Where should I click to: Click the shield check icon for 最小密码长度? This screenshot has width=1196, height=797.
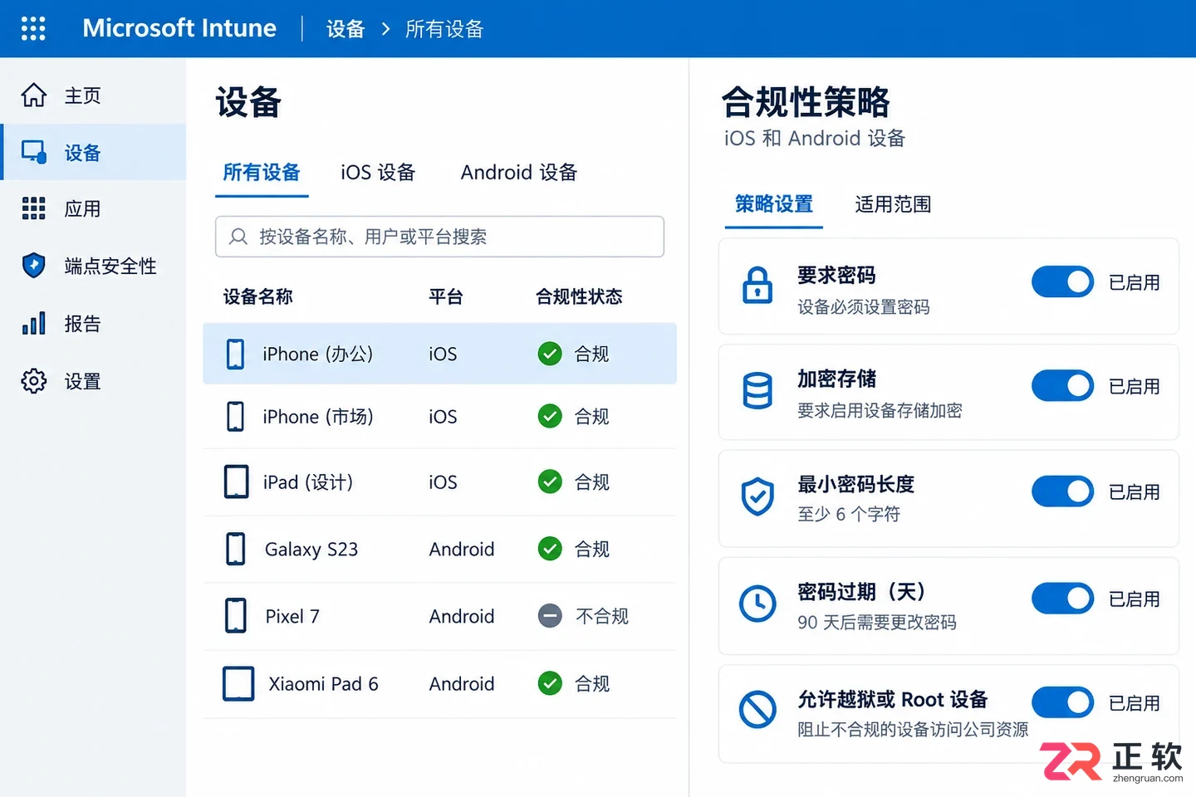tap(757, 496)
